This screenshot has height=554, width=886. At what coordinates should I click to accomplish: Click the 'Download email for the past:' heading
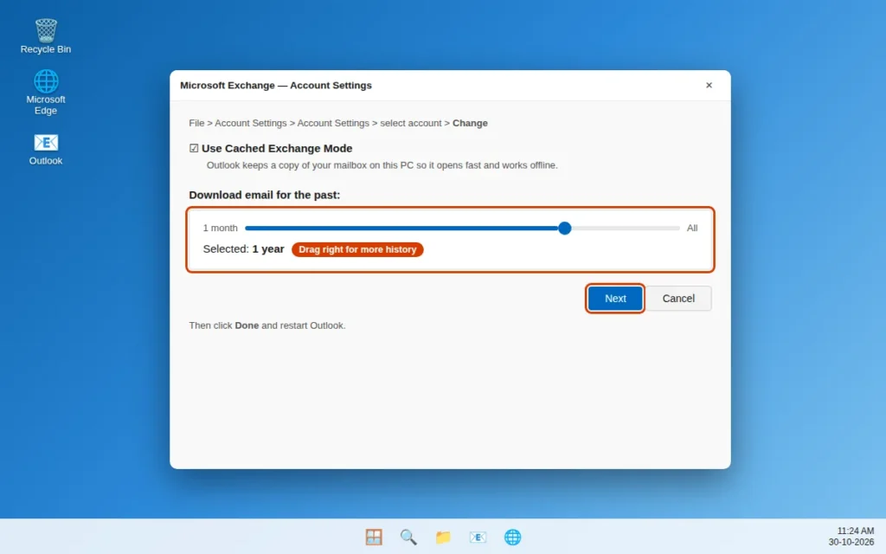265,195
